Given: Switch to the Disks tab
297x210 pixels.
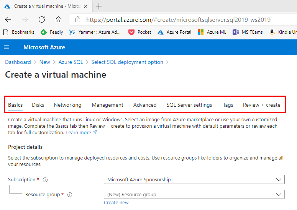Looking at the screenshot, I should click(x=38, y=105).
